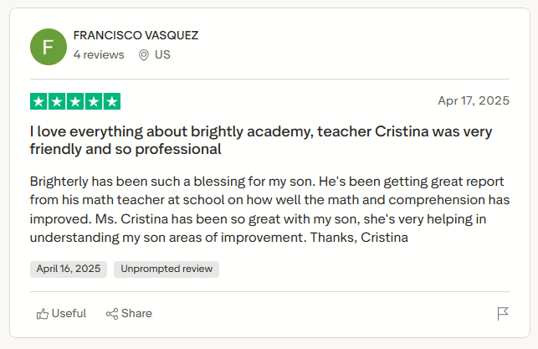The image size is (538, 349).
Task: Click the fourth green rating star
Action: (94, 101)
